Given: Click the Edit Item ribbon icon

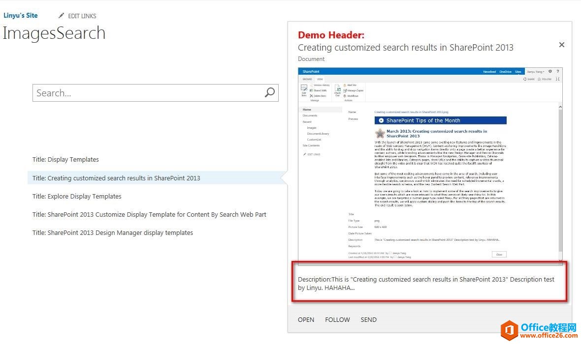Looking at the screenshot, I should click(x=304, y=90).
